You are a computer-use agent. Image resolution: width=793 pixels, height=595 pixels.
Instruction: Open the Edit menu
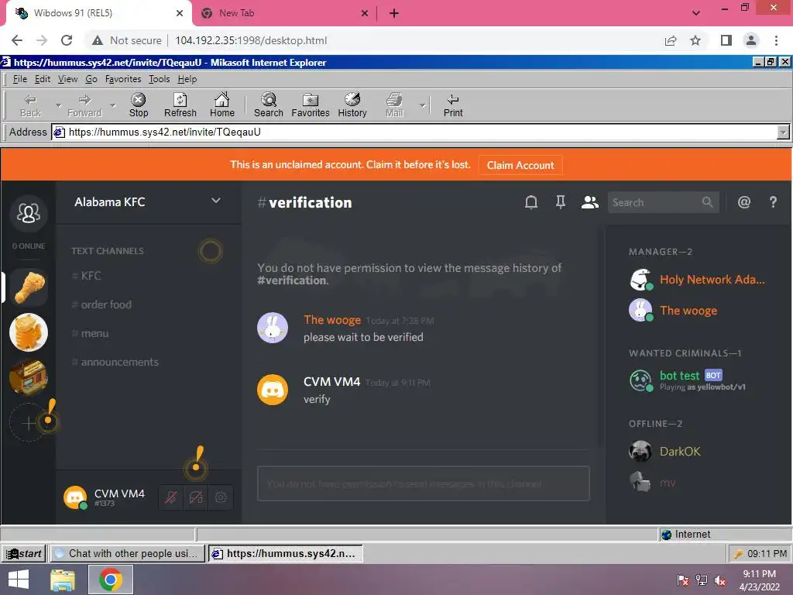click(x=43, y=79)
